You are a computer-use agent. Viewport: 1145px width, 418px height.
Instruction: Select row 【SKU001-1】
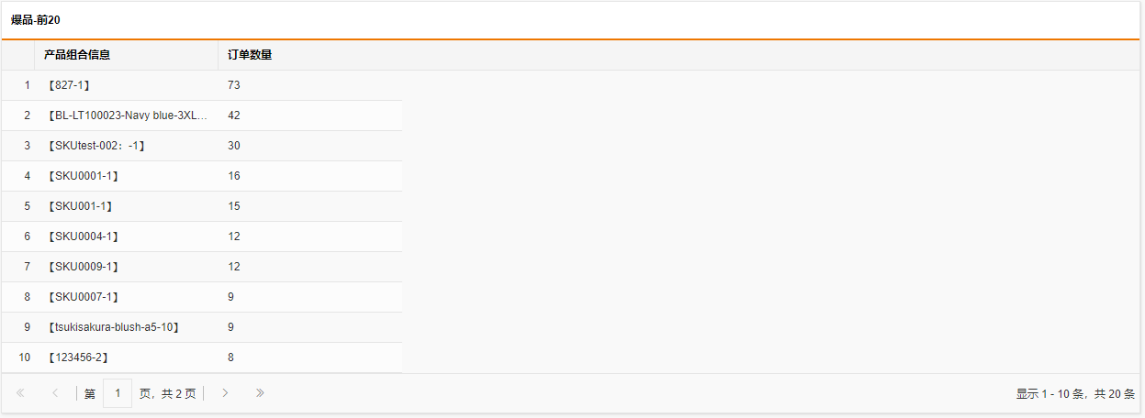(x=202, y=206)
